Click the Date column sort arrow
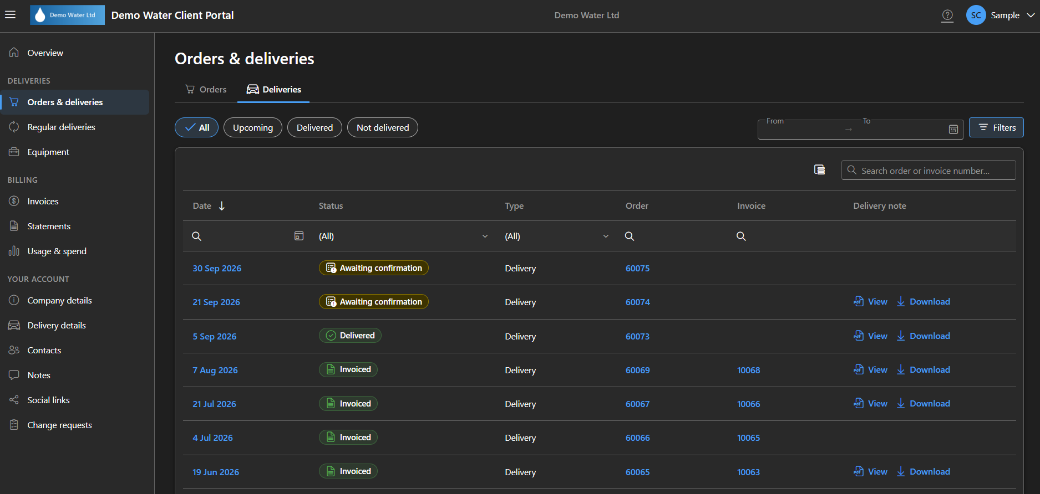 click(x=222, y=205)
